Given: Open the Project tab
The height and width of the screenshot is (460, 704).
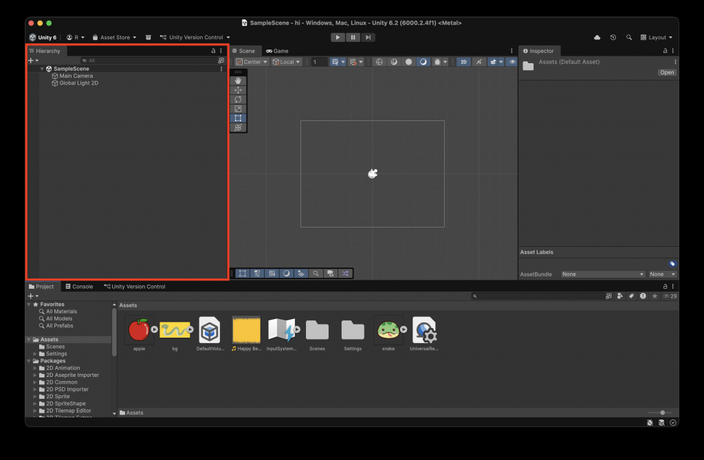Looking at the screenshot, I should click(x=41, y=287).
